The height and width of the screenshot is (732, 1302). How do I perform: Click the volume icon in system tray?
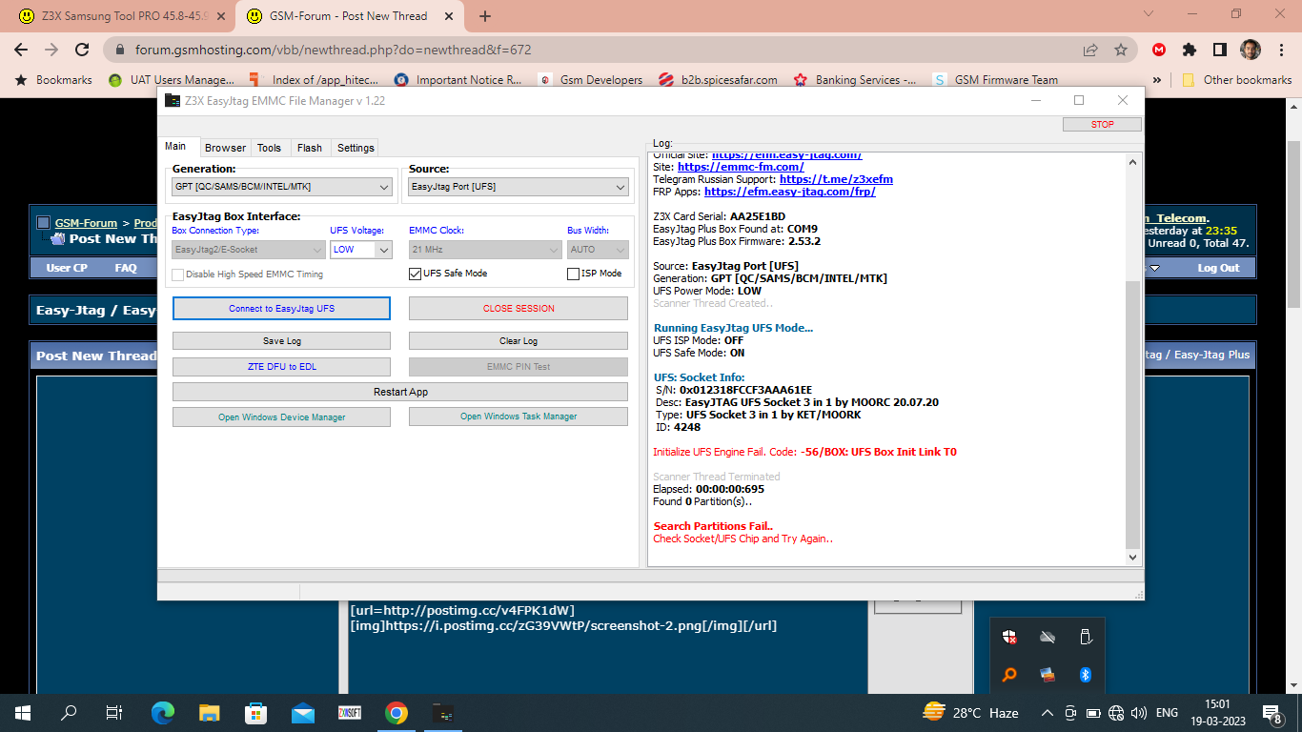coord(1137,712)
